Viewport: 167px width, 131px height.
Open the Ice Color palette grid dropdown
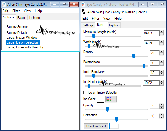coord(111,99)
